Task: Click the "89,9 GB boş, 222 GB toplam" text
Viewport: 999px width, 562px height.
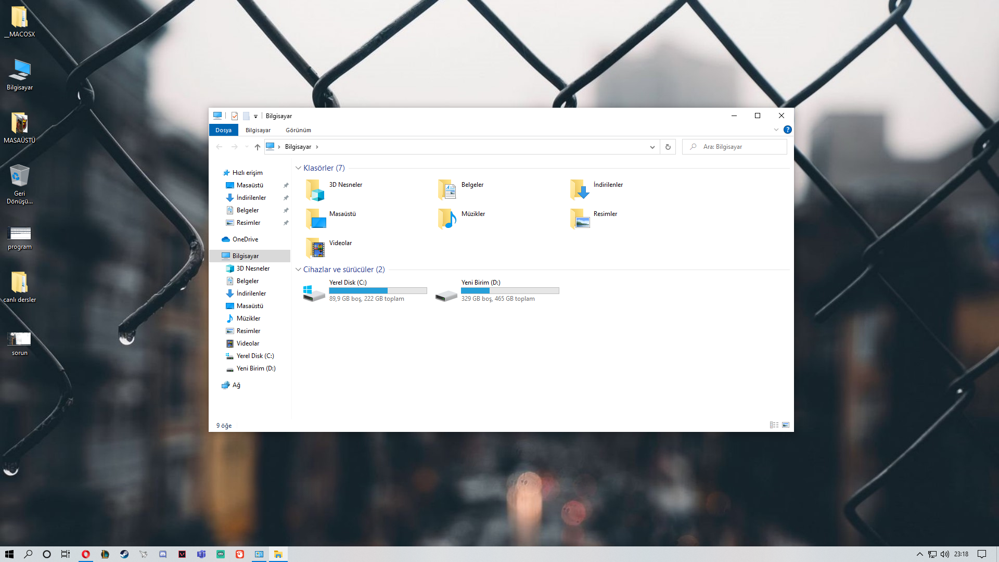Action: pyautogui.click(x=367, y=299)
